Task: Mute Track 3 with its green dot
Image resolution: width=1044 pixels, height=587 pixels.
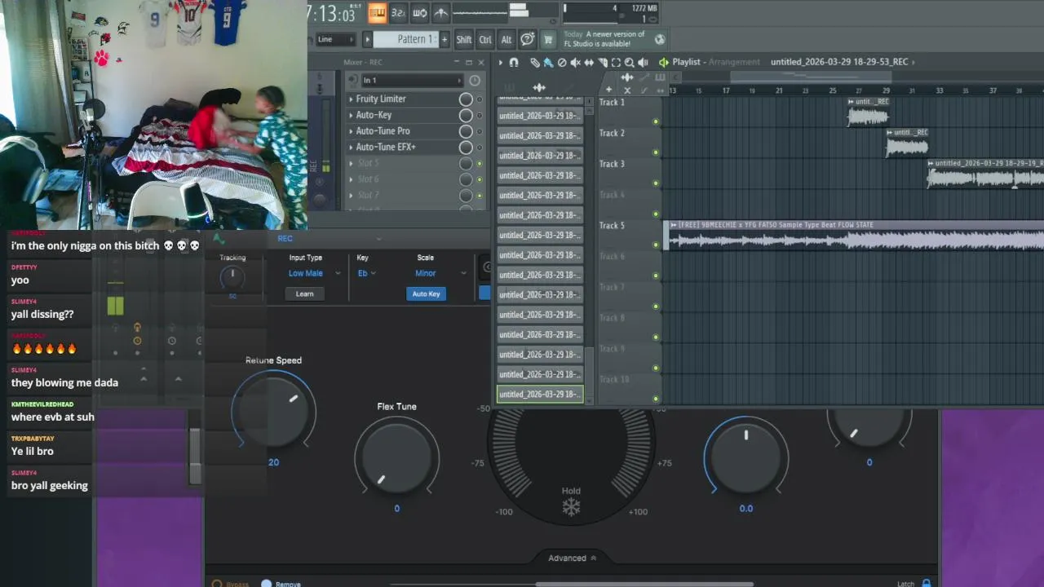Action: coord(655,183)
